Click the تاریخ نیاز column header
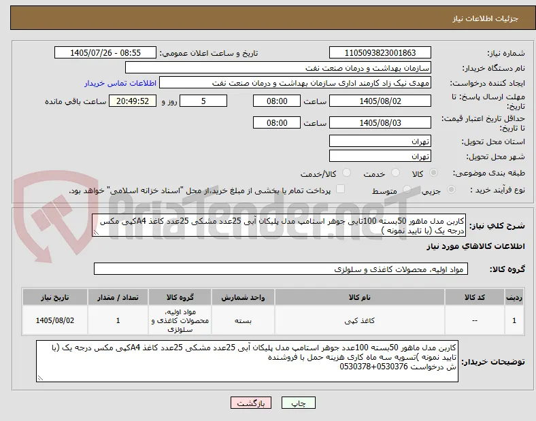The width and height of the screenshot is (536, 421). tap(55, 297)
